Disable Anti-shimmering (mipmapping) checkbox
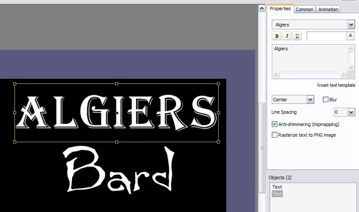This screenshot has height=212, width=359. [x=275, y=124]
